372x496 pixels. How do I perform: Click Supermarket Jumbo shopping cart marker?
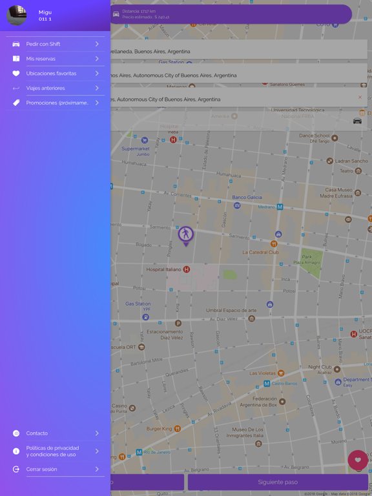(x=145, y=140)
